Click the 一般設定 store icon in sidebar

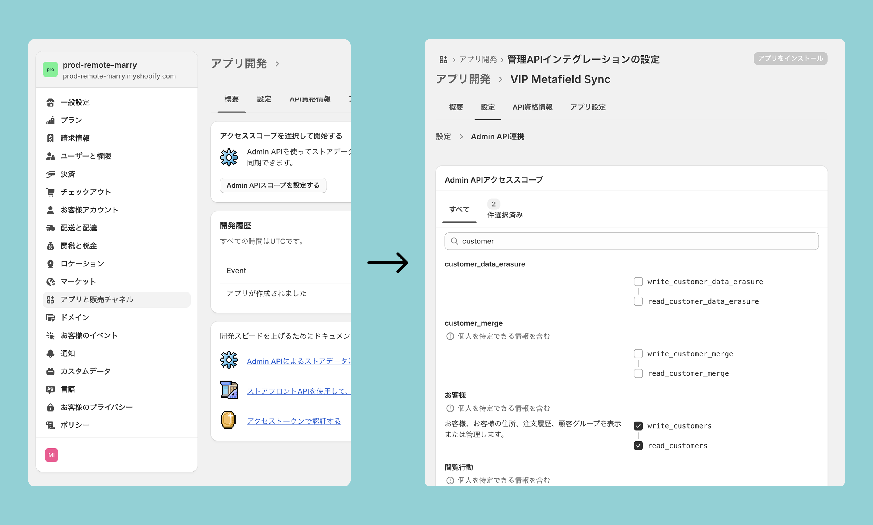click(50, 103)
